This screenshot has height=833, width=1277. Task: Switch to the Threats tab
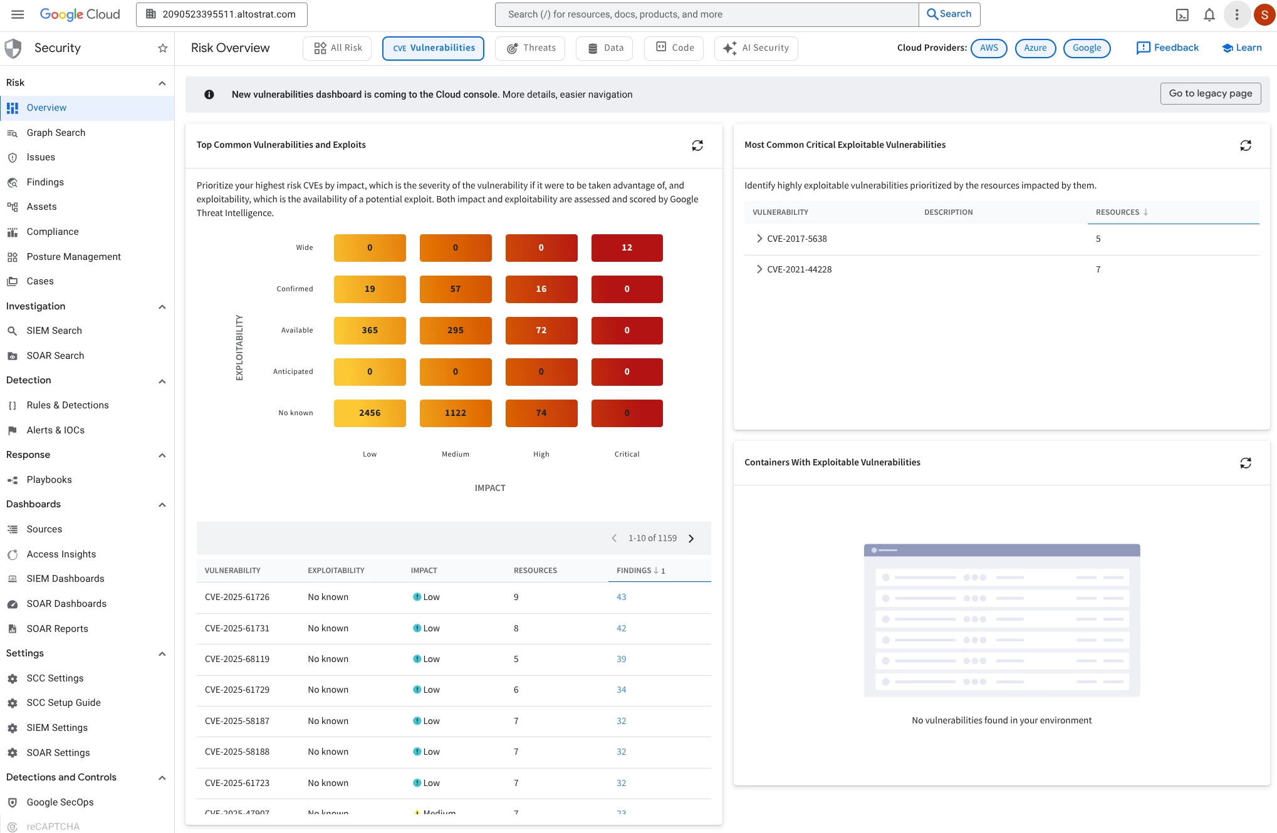[530, 48]
